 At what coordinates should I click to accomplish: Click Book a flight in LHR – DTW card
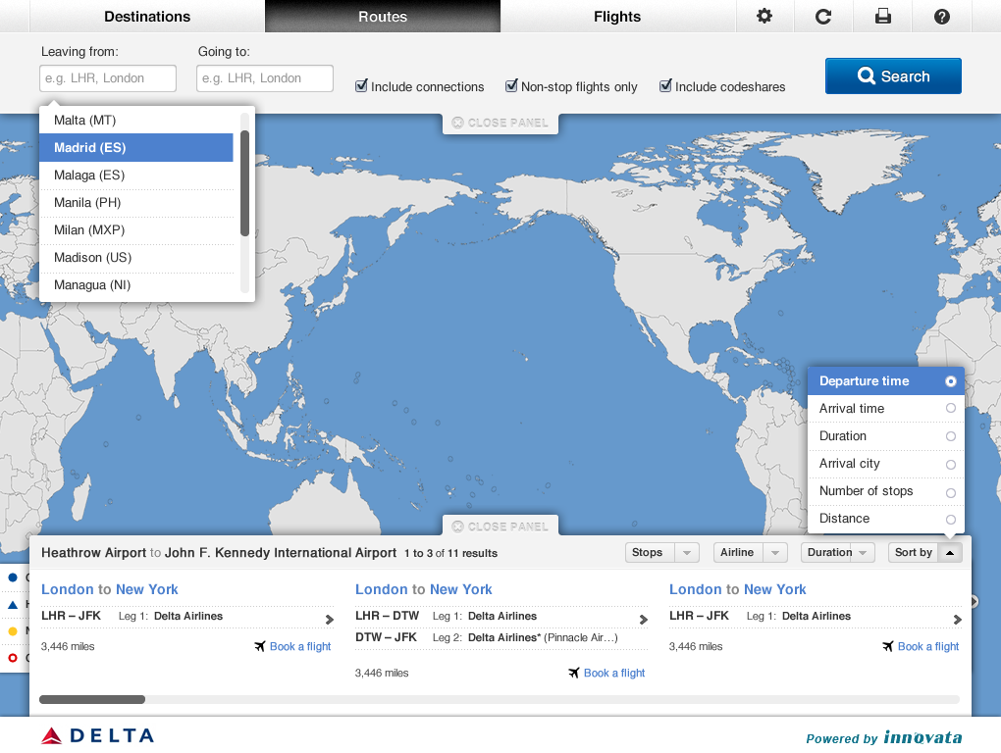click(614, 673)
